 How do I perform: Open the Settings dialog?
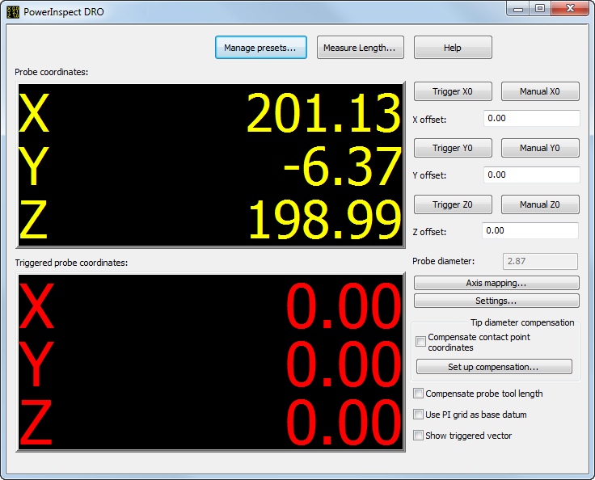496,301
